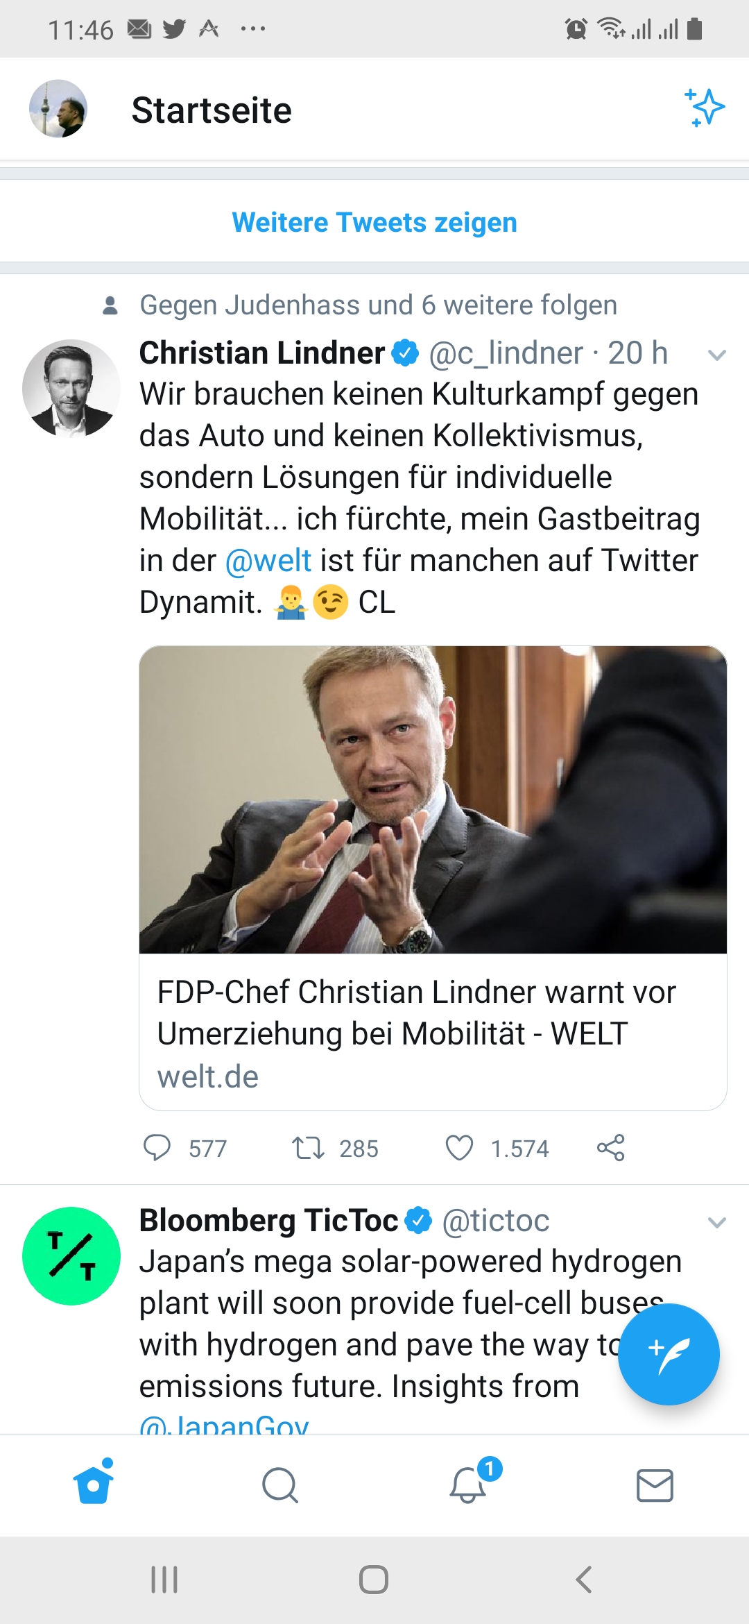This screenshot has width=749, height=1624.
Task: Expand options for Bloomberg TicToc tweet
Action: tap(716, 1222)
